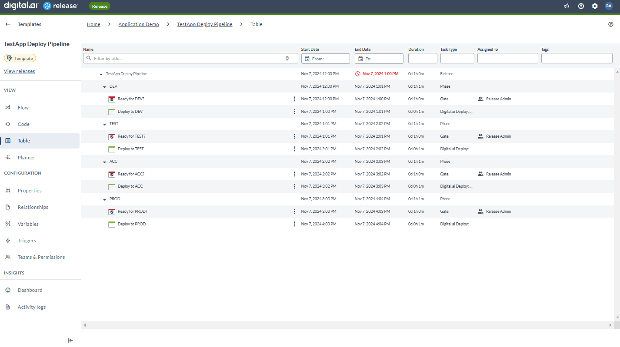The width and height of the screenshot is (620, 347).
Task: Click the task icon for Deploy to TEST
Action: point(112,149)
